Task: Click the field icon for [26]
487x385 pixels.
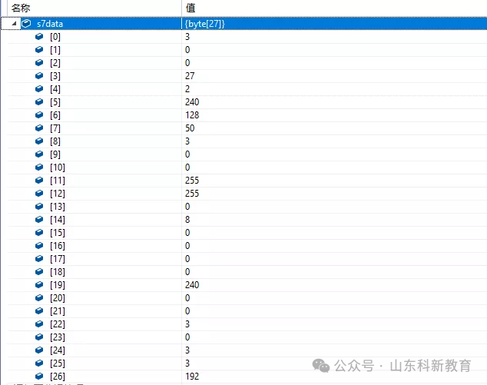Action: point(39,376)
